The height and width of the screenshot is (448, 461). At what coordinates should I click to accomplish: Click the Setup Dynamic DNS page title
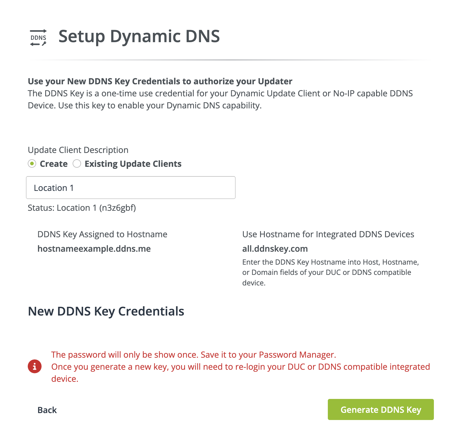point(139,36)
